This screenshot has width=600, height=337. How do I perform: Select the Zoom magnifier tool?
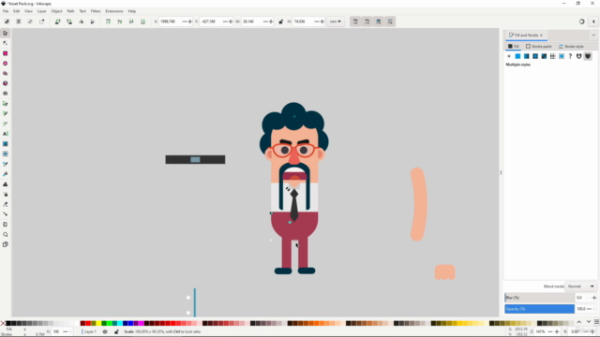(6, 235)
